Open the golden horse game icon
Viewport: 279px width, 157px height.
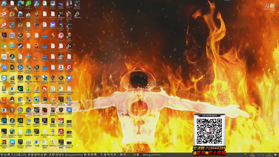point(53,36)
